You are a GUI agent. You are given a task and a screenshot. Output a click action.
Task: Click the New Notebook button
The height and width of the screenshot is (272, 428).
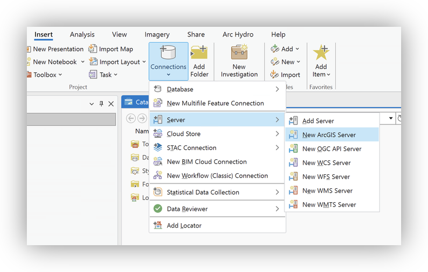pos(54,62)
